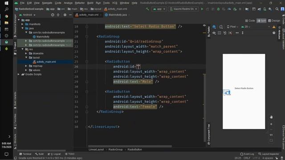Click the editor horizontal scrollbar
Screen dimensions: 285x160
click(130, 146)
